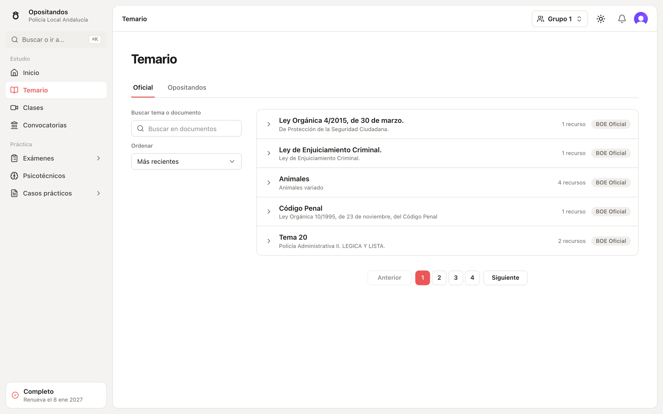The width and height of the screenshot is (663, 414).
Task: Select current page 1 button
Action: [423, 278]
